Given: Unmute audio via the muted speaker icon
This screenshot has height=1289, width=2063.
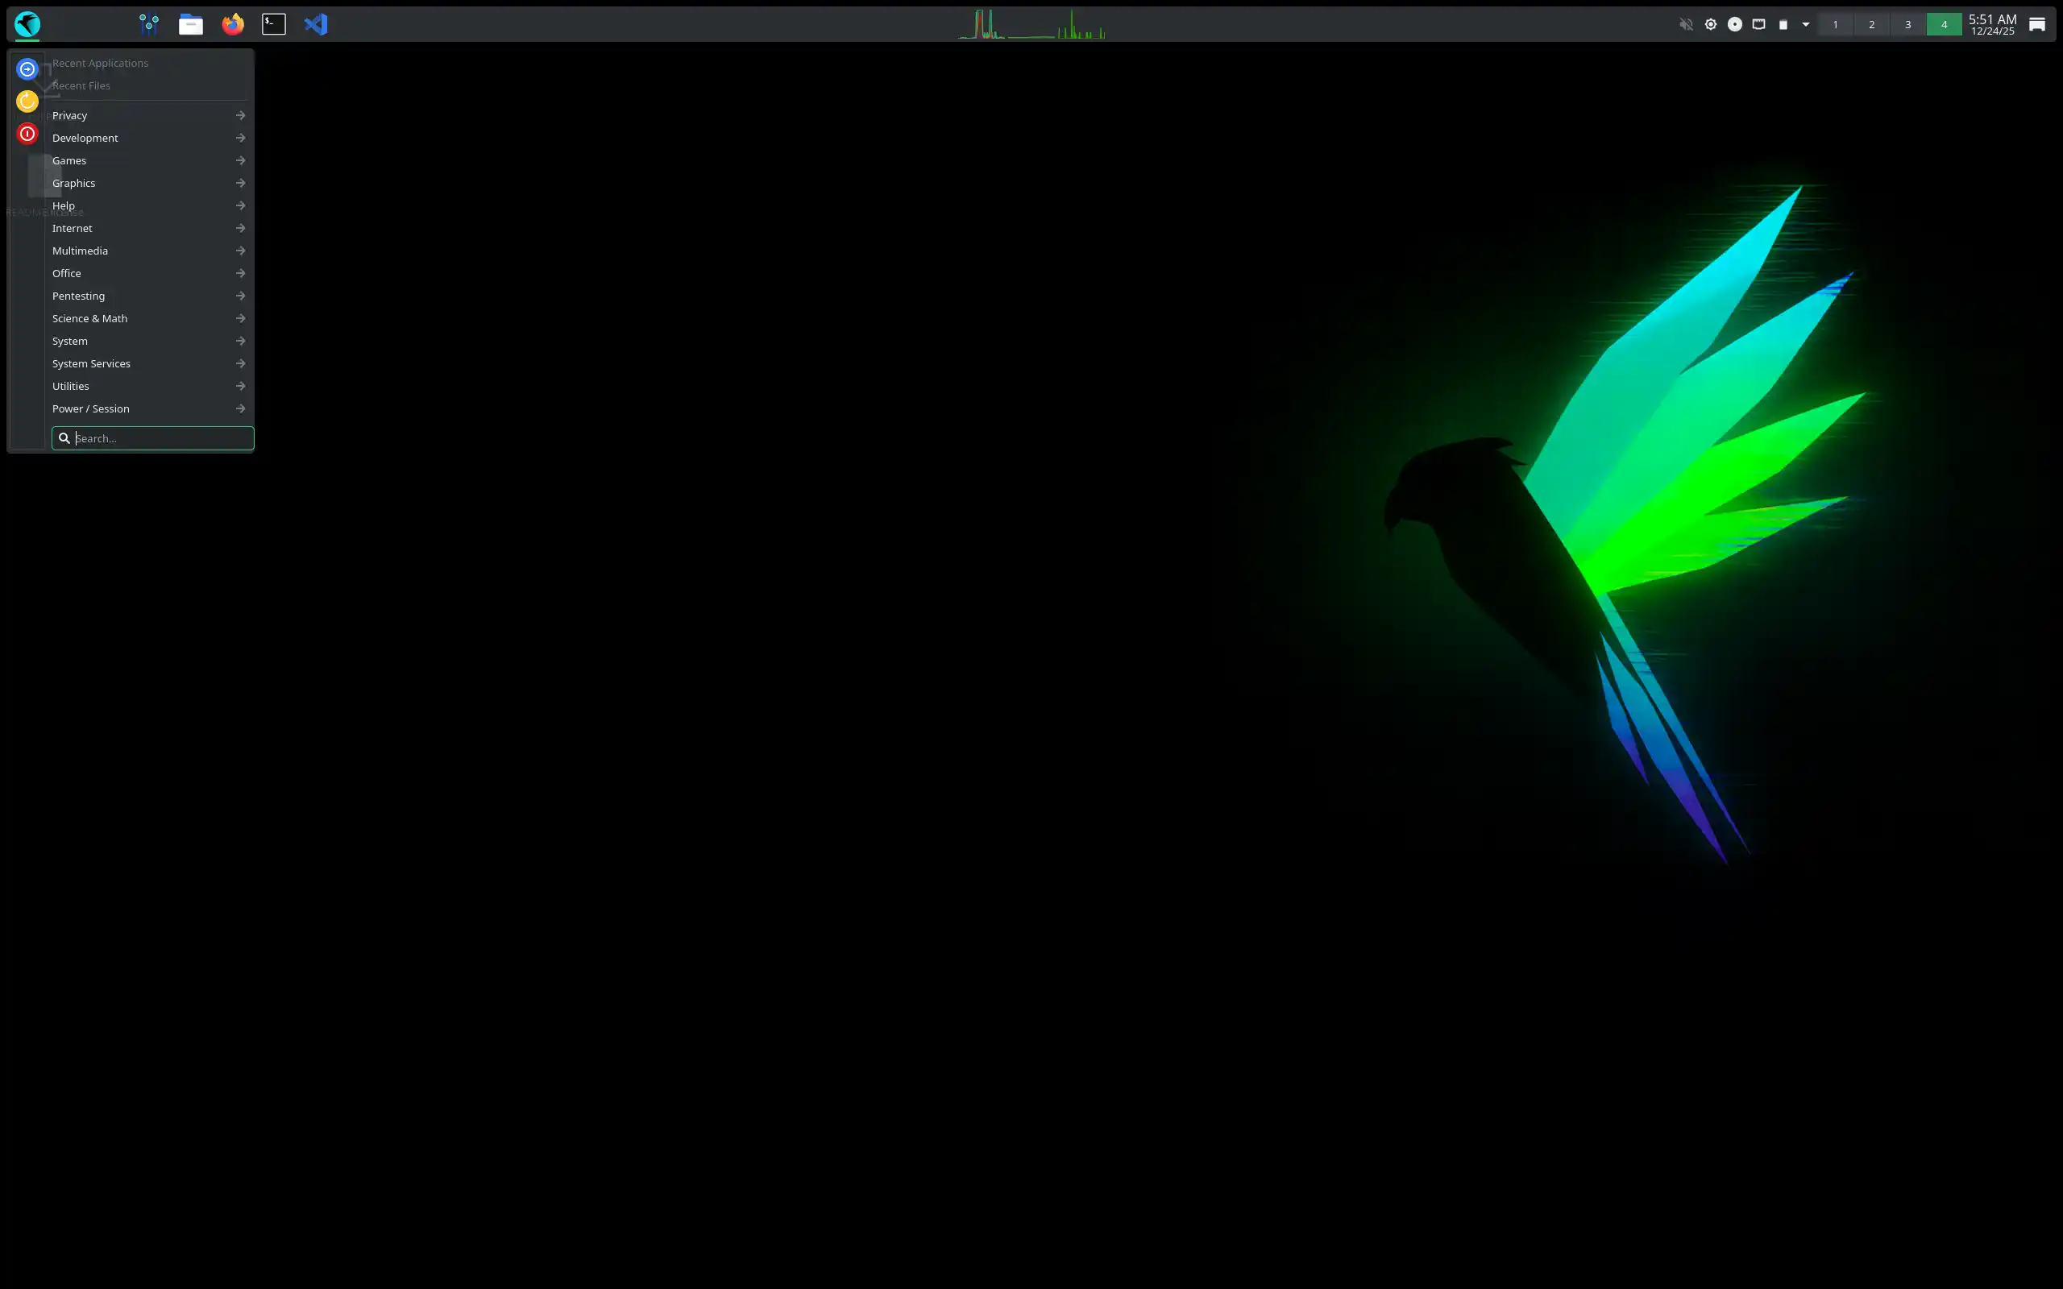Looking at the screenshot, I should 1686,24.
